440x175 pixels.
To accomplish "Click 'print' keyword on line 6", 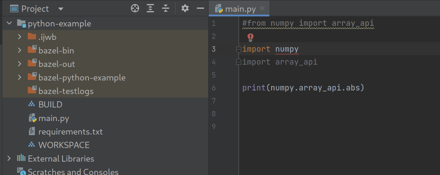I will pyautogui.click(x=254, y=88).
